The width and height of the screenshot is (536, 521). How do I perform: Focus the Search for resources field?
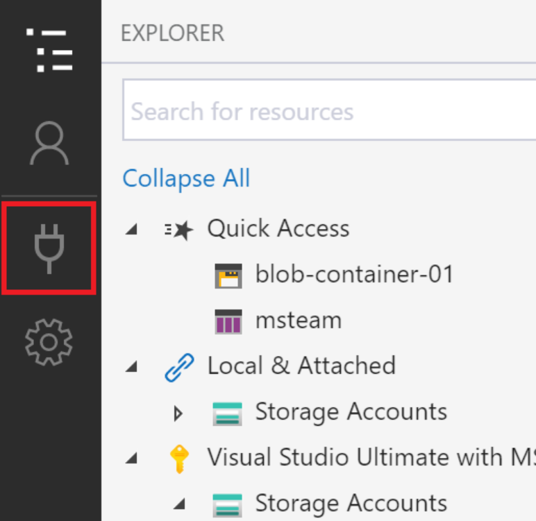pyautogui.click(x=329, y=110)
